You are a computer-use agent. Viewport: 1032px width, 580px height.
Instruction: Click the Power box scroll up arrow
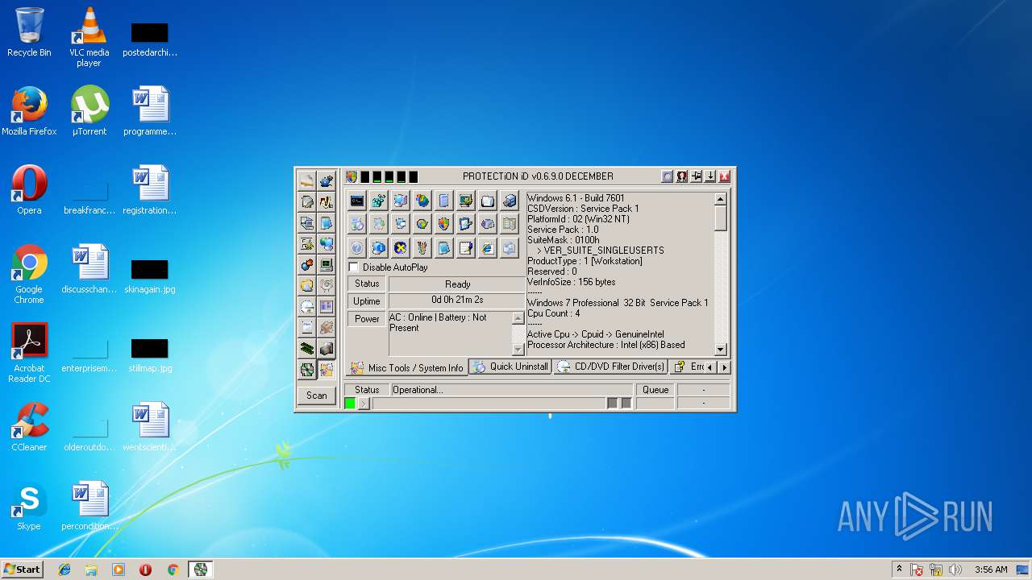[x=518, y=318]
